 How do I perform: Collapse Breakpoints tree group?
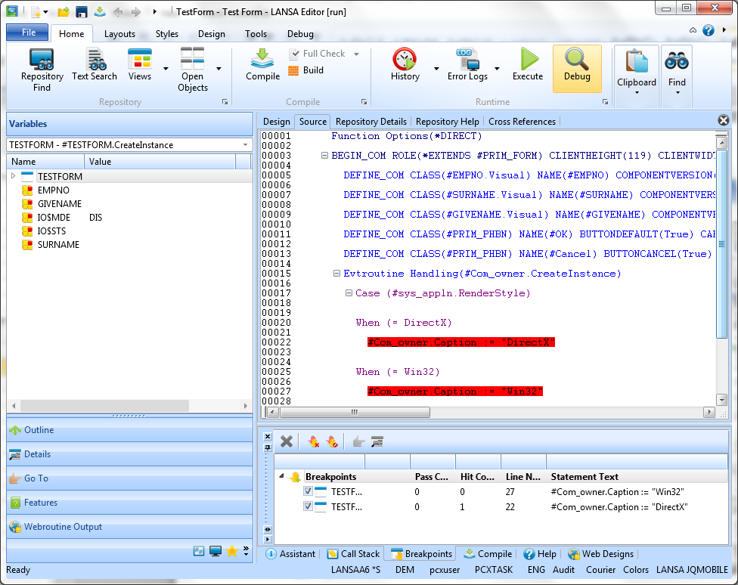pyautogui.click(x=281, y=476)
